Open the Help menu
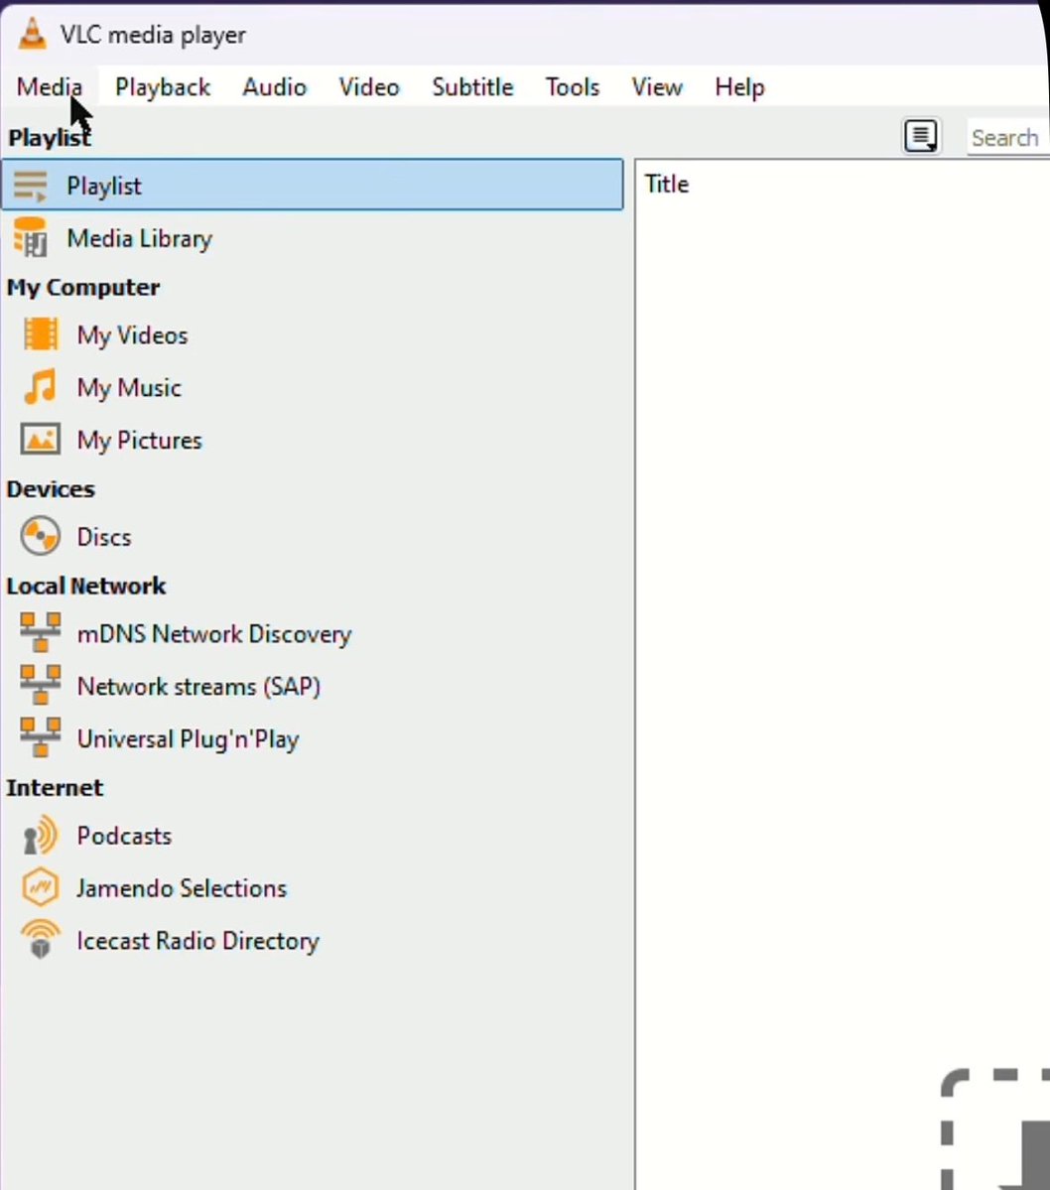This screenshot has width=1050, height=1190. [x=739, y=88]
